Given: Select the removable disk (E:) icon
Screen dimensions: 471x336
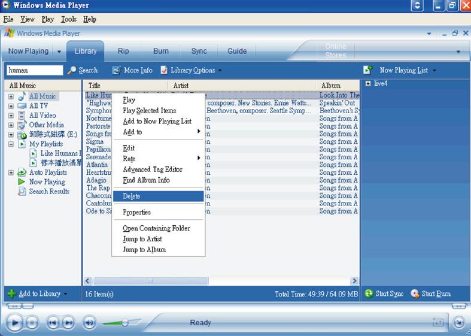Looking at the screenshot, I should coord(22,135).
